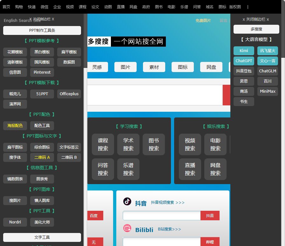Open the 综合图标 button
285x246 pixels.
(x=42, y=147)
